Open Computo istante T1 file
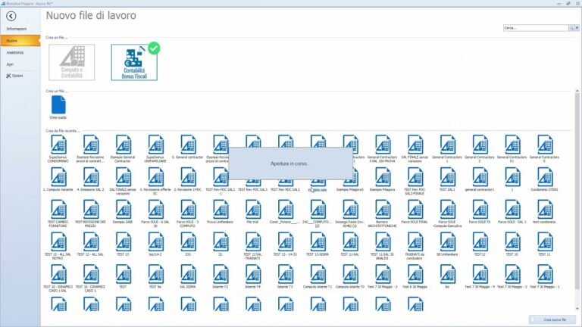 click(x=318, y=276)
